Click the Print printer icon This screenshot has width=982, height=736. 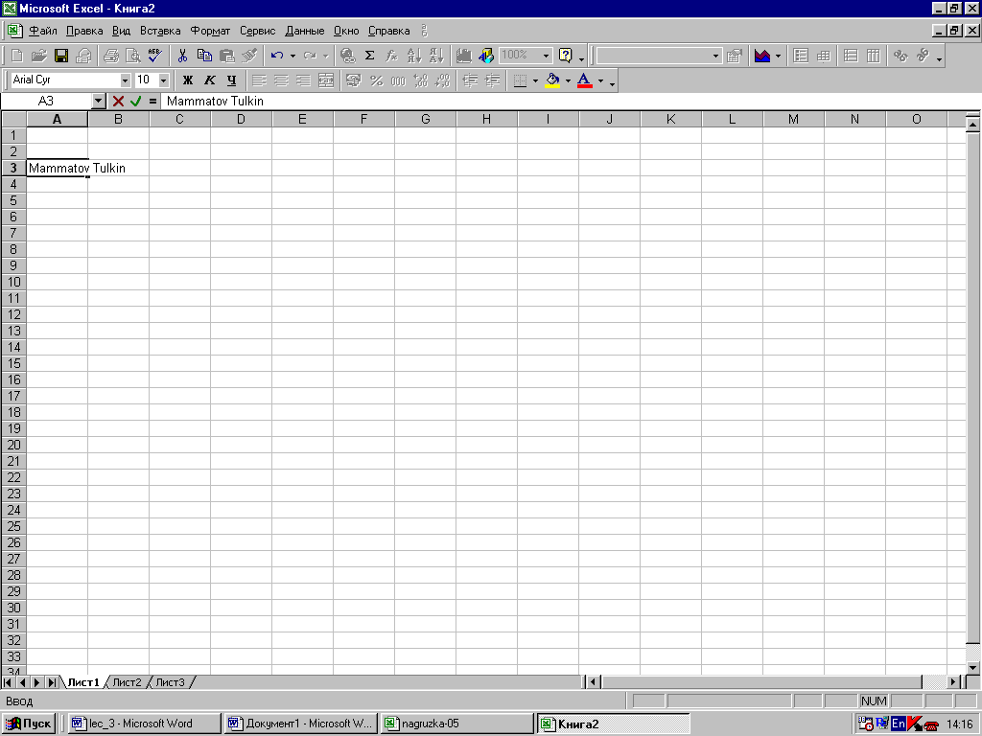pos(111,56)
